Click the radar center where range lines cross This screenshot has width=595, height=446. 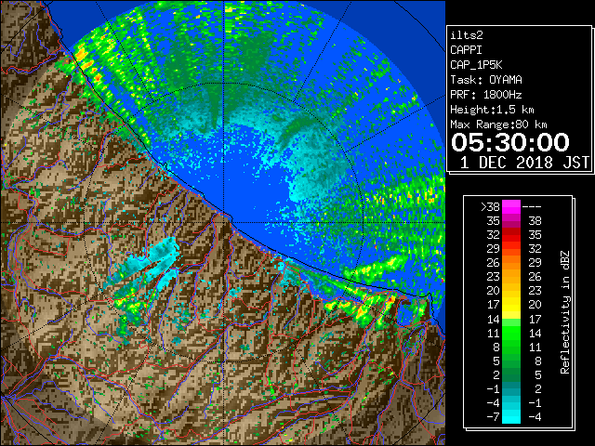coord(224,223)
